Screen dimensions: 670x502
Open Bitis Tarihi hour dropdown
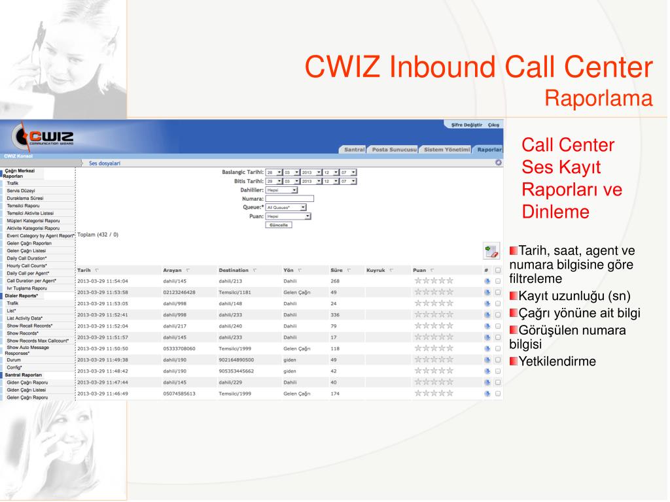coord(330,182)
